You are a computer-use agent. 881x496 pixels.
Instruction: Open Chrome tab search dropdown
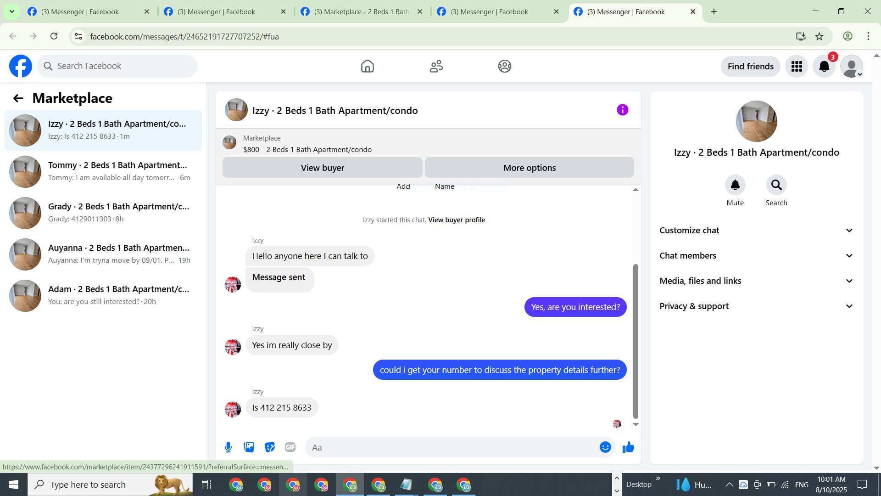[x=12, y=11]
